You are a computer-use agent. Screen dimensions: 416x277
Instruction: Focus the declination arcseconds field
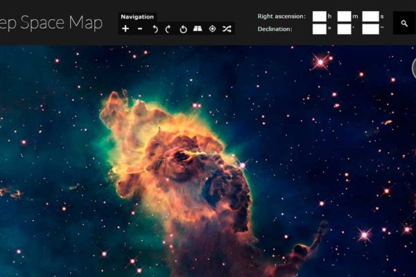(370, 29)
